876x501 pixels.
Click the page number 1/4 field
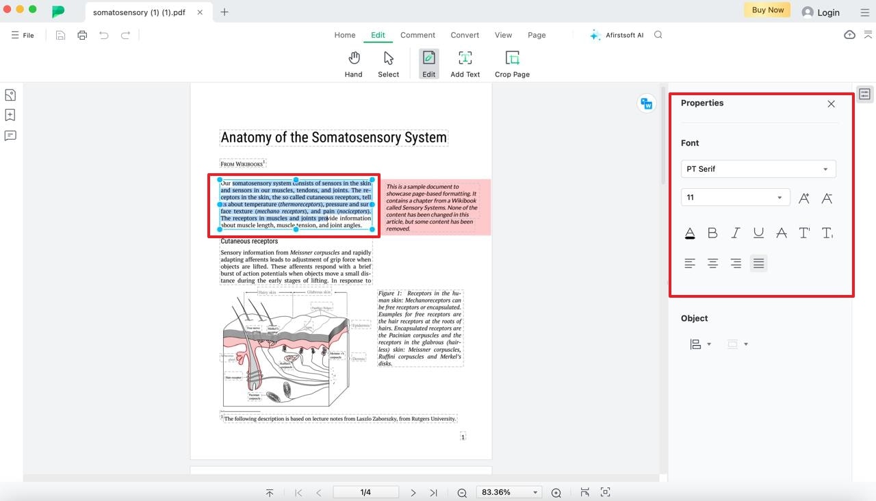pyautogui.click(x=365, y=492)
